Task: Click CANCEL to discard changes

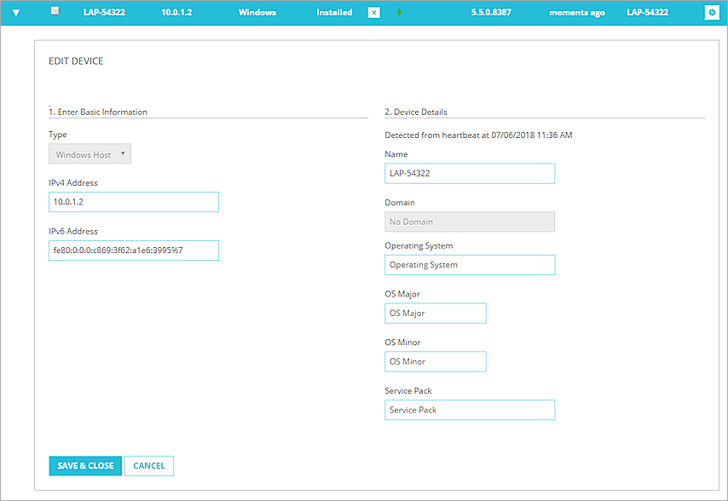Action: point(149,466)
